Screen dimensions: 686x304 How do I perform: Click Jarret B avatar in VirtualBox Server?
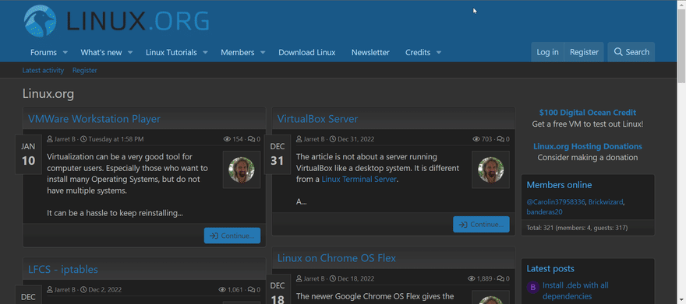click(490, 169)
